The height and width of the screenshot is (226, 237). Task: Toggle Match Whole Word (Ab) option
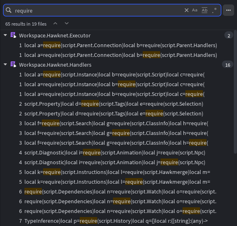pos(204,10)
